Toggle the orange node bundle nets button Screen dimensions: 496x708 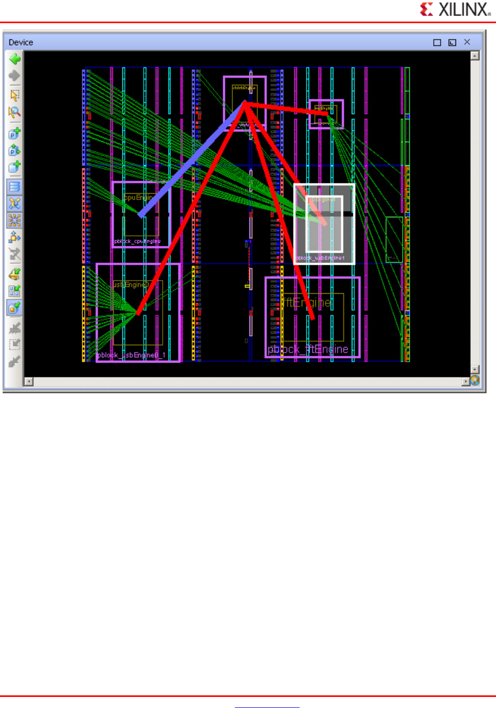(x=15, y=221)
